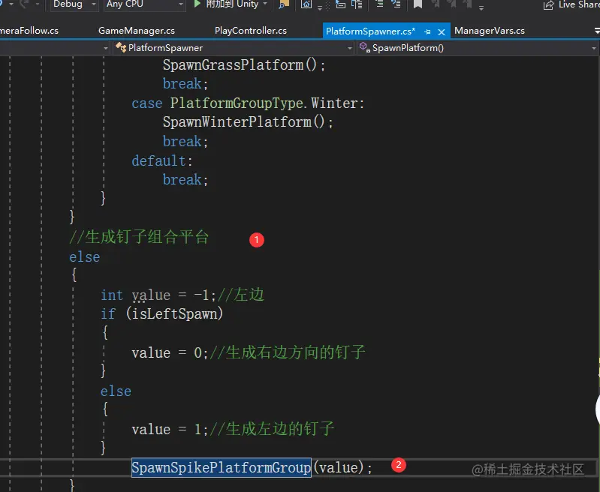Close the PlatformSpawner.cs tab
Viewport: 600px width, 492px height.
tap(442, 31)
